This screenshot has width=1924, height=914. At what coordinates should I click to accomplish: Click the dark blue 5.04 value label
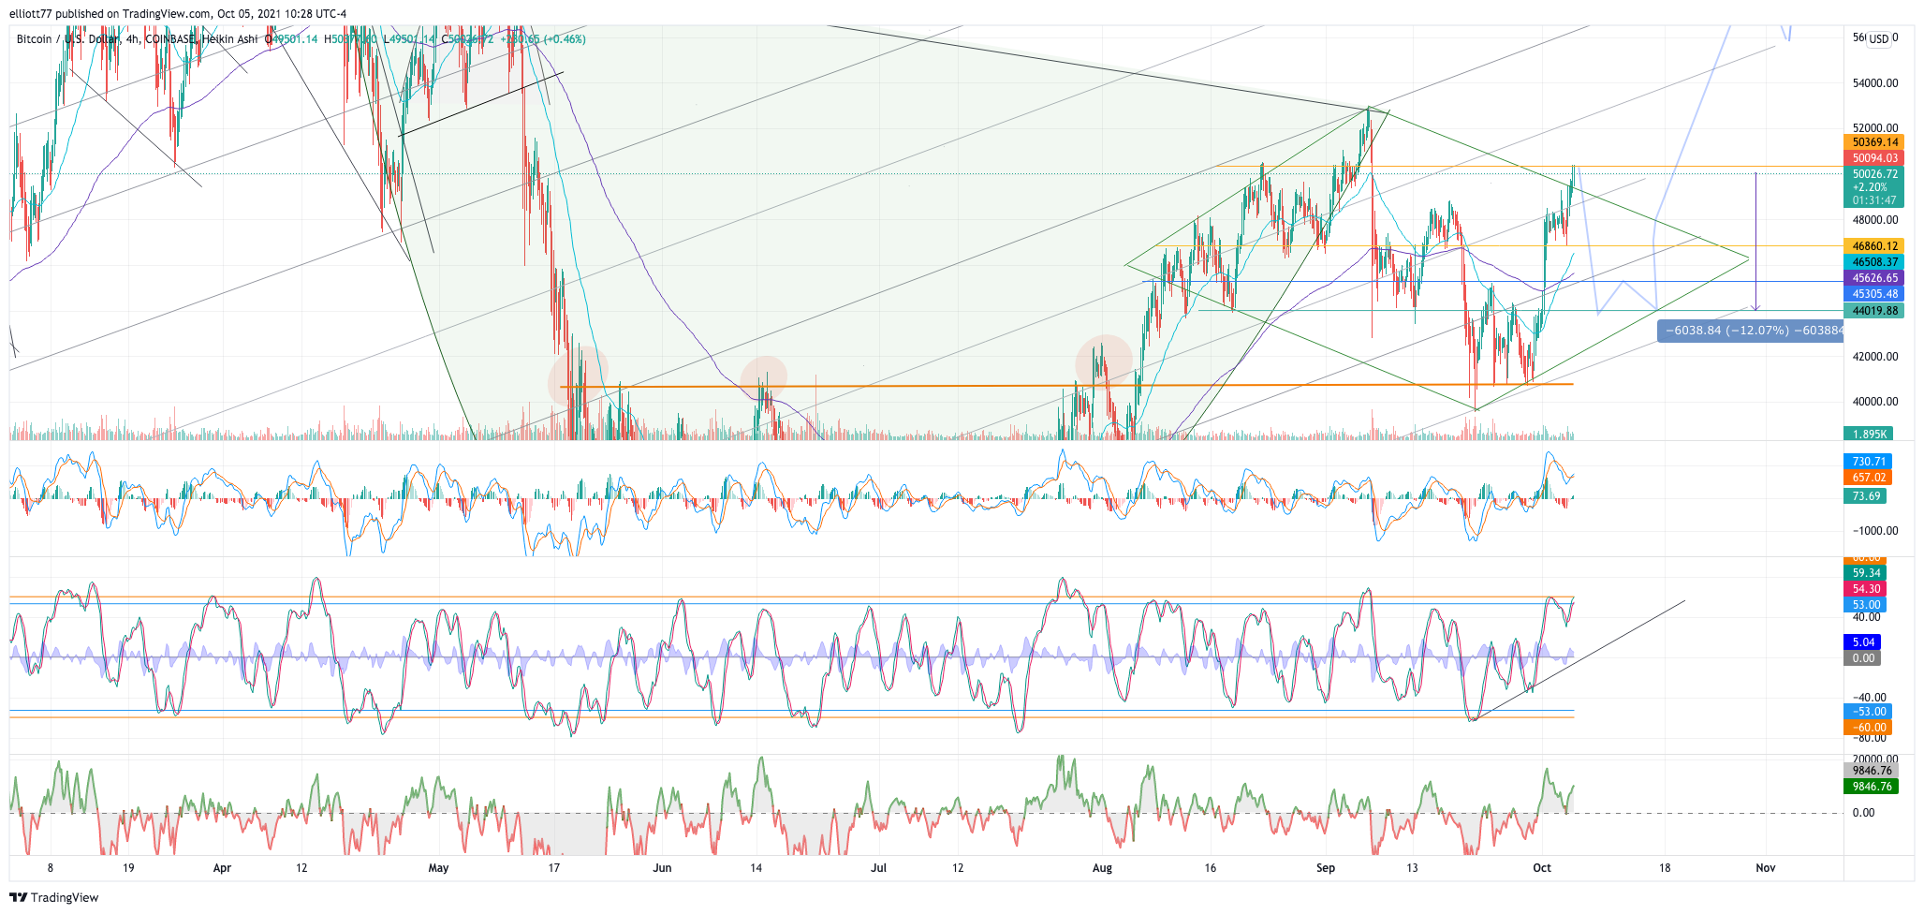pyautogui.click(x=1862, y=642)
